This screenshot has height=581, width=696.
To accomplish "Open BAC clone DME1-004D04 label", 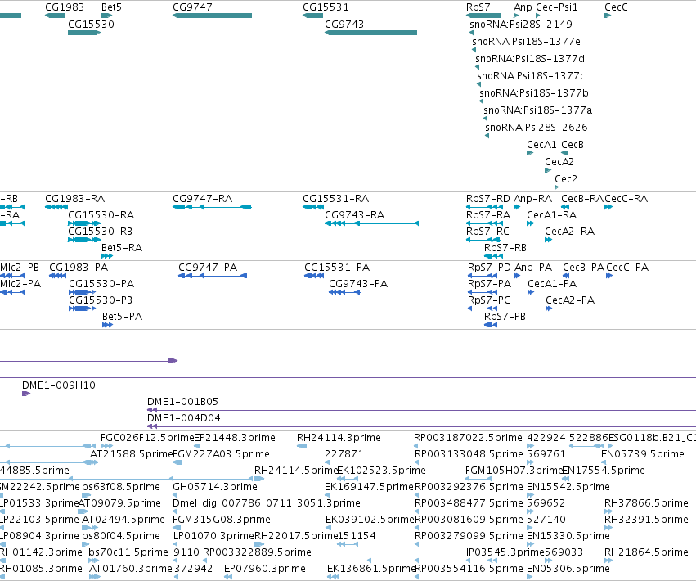I will coord(184,418).
